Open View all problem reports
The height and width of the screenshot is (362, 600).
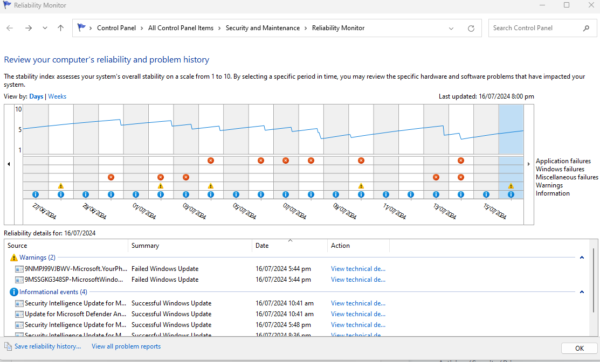pyautogui.click(x=126, y=346)
